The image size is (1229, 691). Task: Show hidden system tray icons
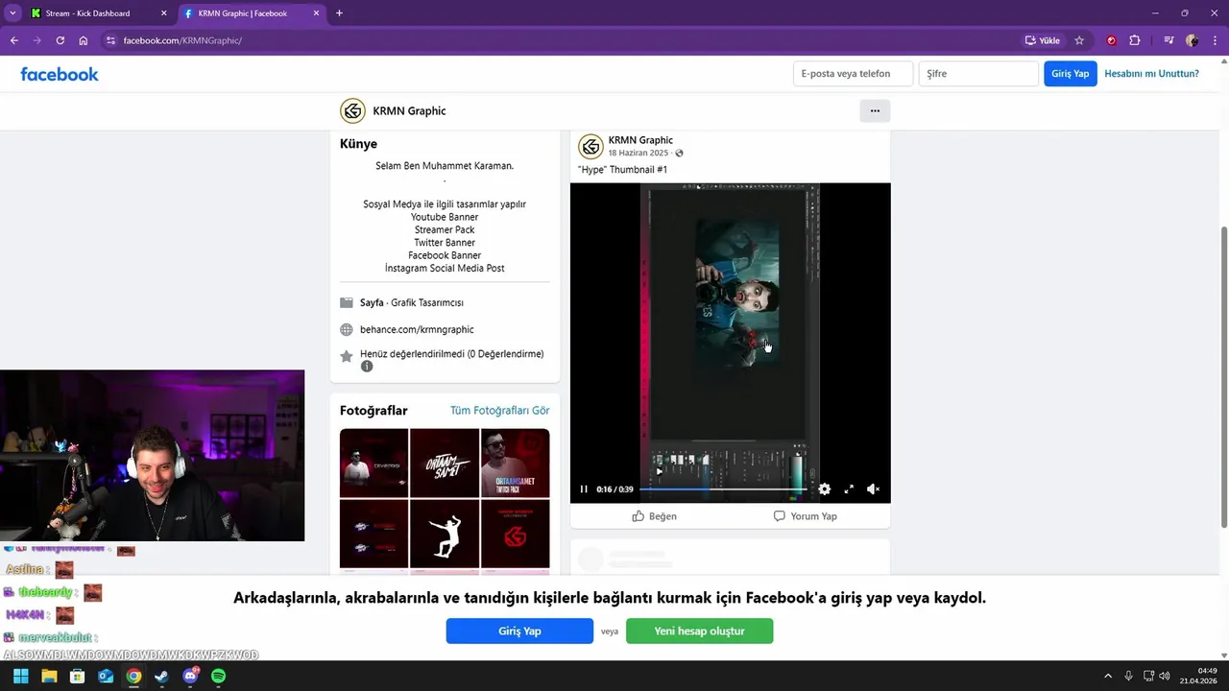1108,676
